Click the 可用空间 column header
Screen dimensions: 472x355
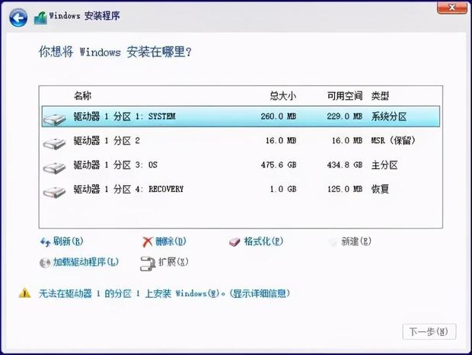(345, 96)
